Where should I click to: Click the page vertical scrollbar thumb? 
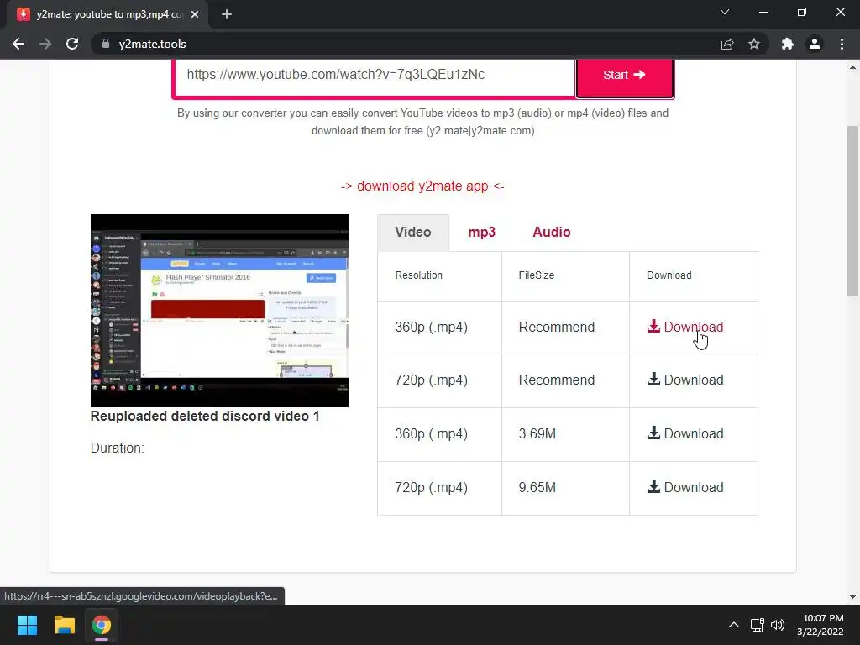[x=852, y=211]
